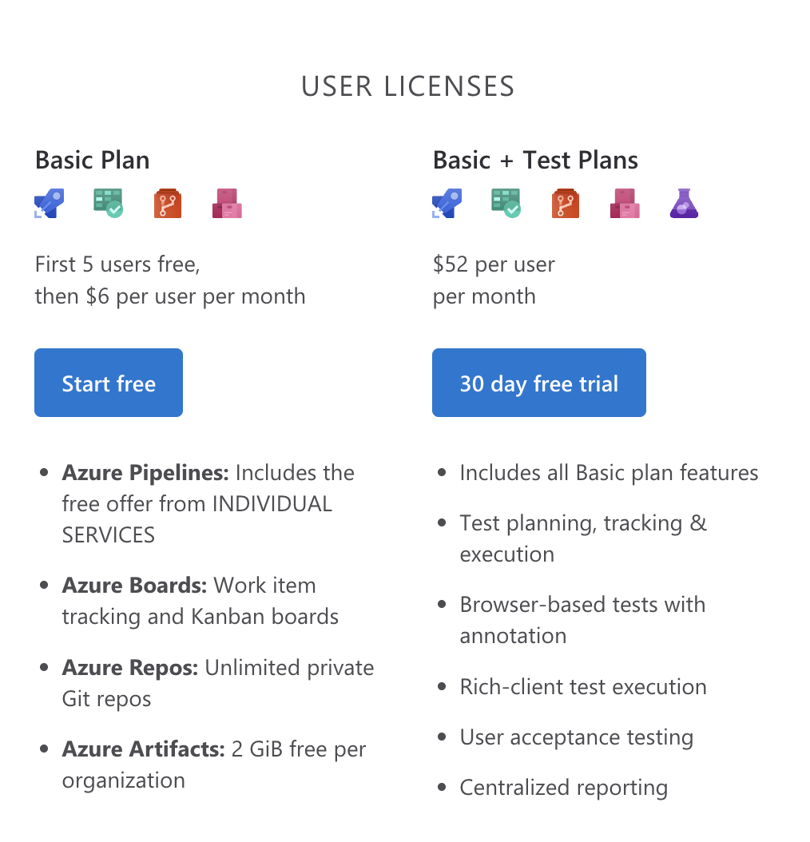Click the Centralized reporting list item
Image resolution: width=810 pixels, height=842 pixels.
tap(563, 788)
